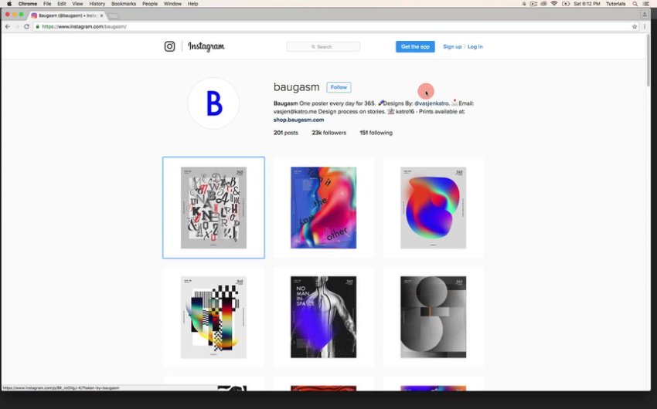
Task: Open the shop.baugasm.com link
Action: pos(299,120)
